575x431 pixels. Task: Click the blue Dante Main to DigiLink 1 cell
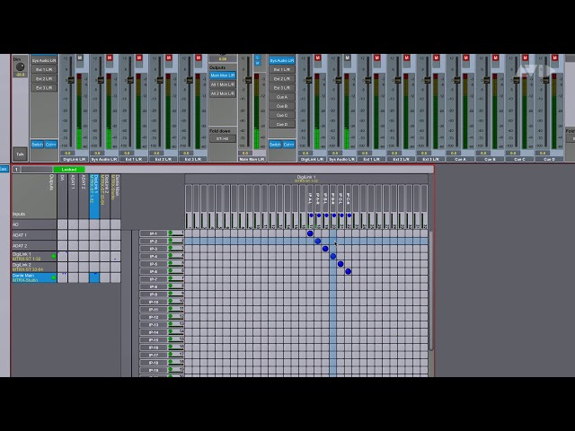pos(94,277)
